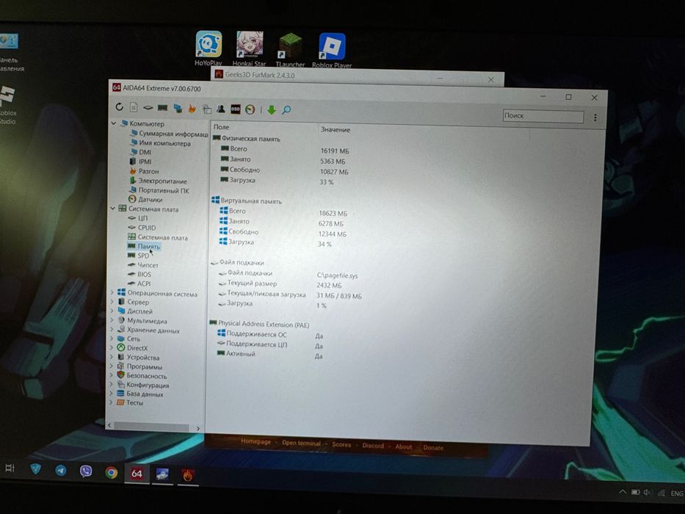The width and height of the screenshot is (685, 514).
Task: Open the Scores link in FurMark
Action: pyautogui.click(x=341, y=444)
